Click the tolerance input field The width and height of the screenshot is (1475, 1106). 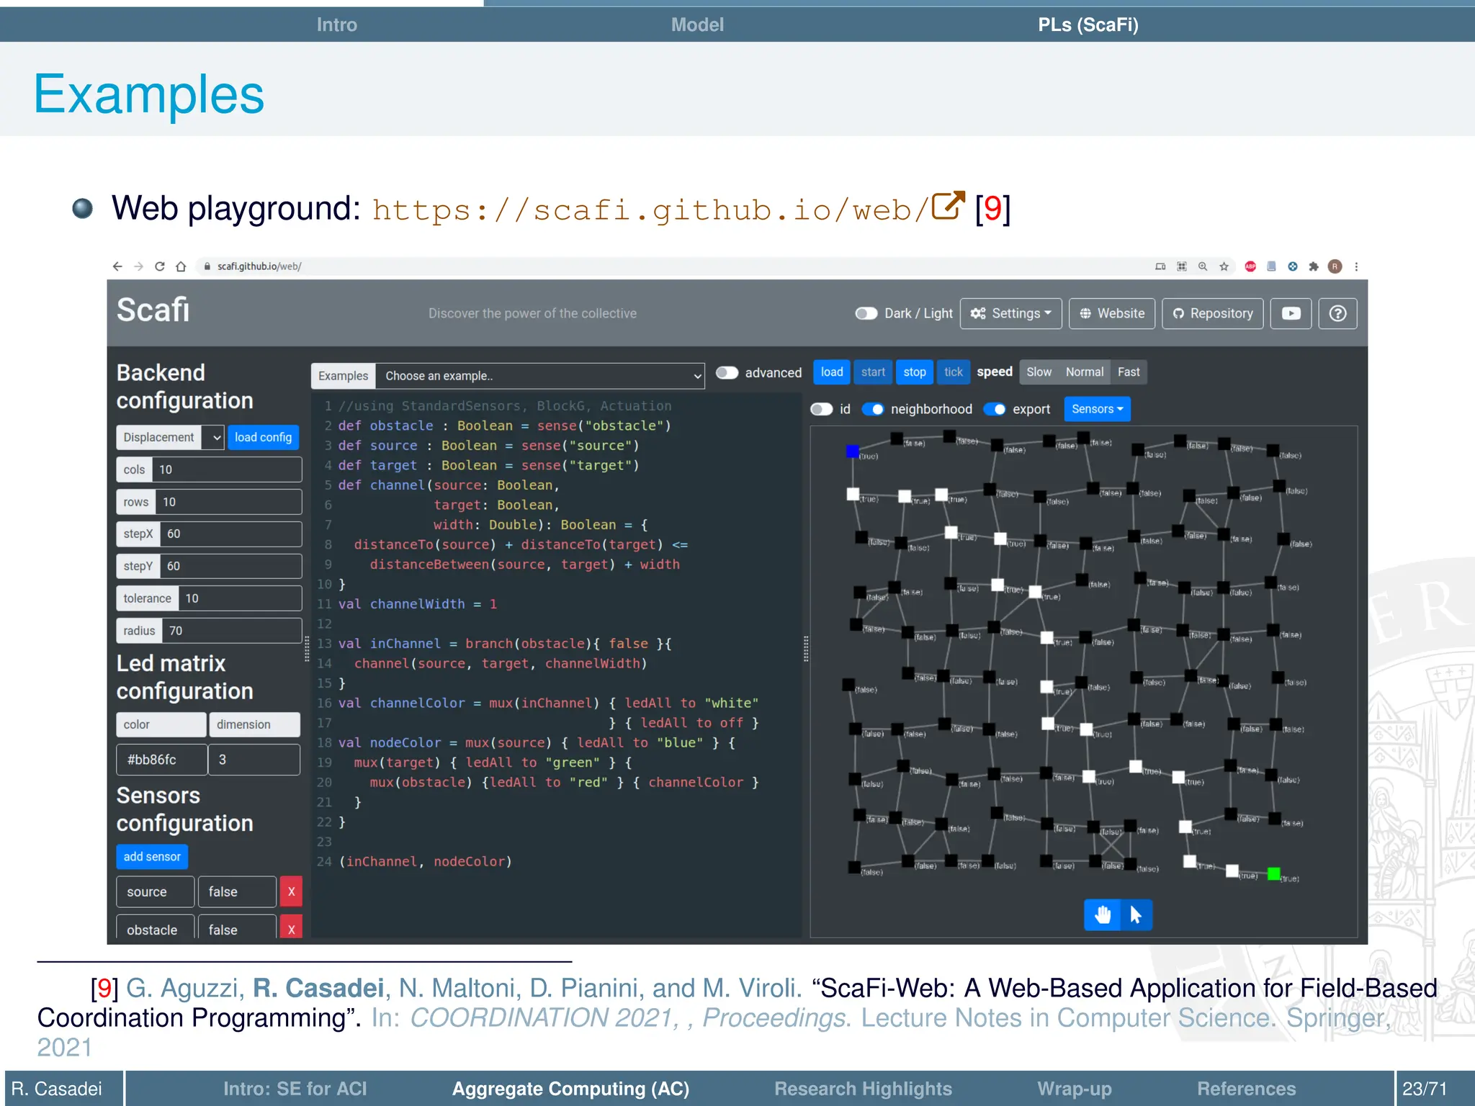(x=240, y=598)
